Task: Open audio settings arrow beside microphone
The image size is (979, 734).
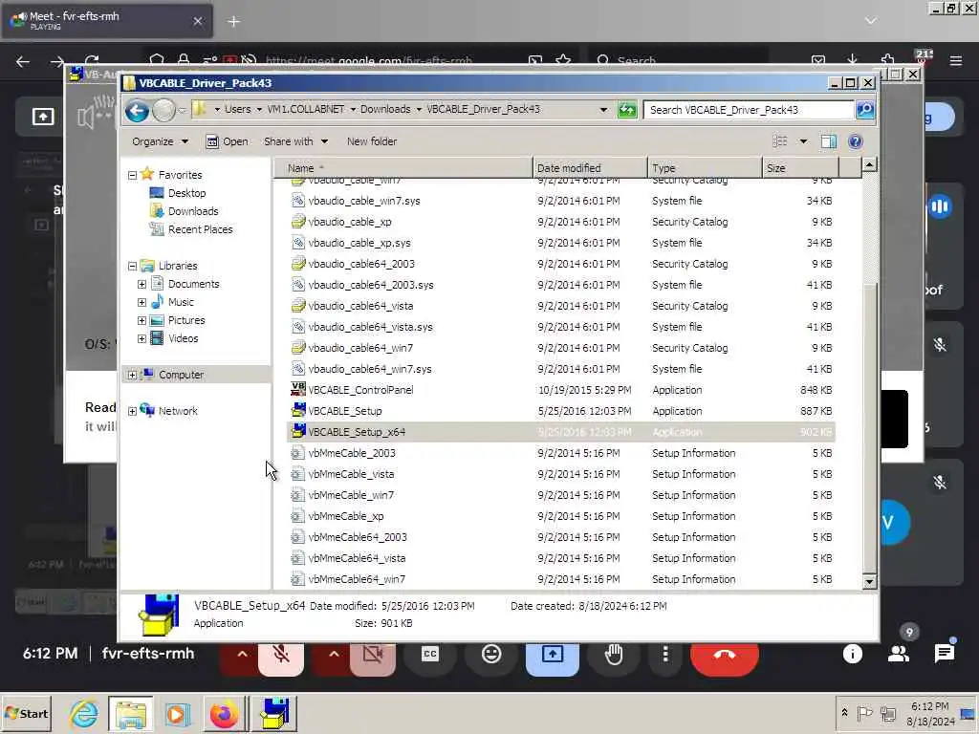Action: (x=242, y=655)
